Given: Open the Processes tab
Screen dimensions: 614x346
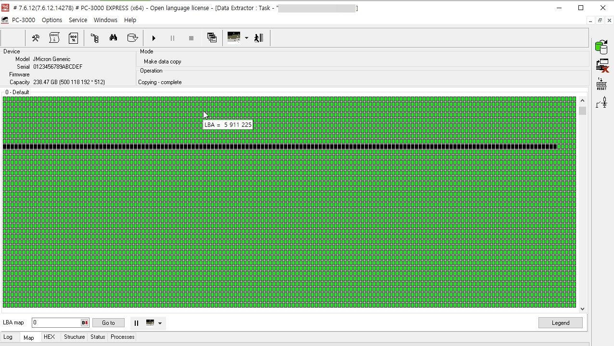Looking at the screenshot, I should click(x=123, y=337).
